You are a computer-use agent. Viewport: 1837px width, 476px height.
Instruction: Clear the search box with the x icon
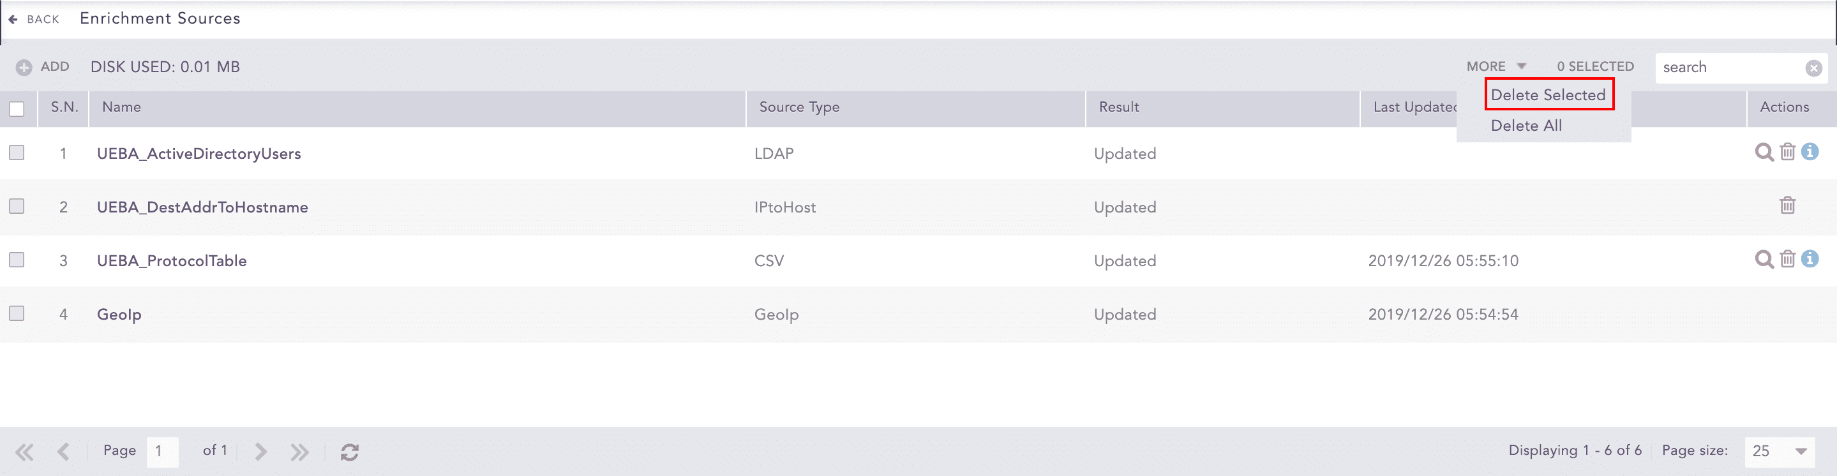pyautogui.click(x=1813, y=67)
